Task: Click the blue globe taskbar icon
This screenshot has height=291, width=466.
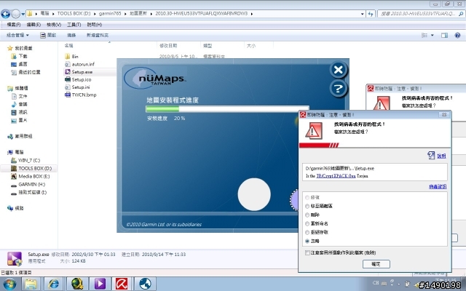Action: [x=145, y=284]
